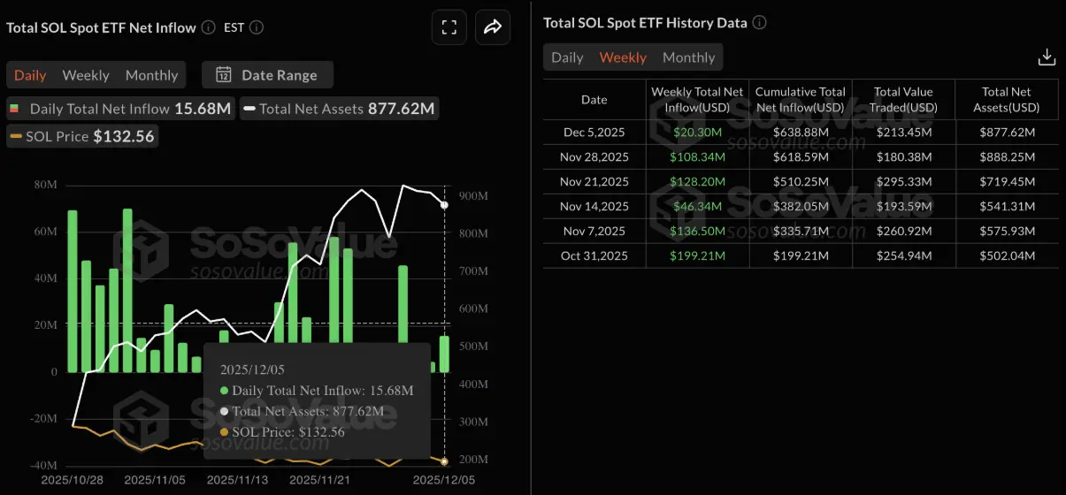Select Daily tab in History Data

coord(567,57)
